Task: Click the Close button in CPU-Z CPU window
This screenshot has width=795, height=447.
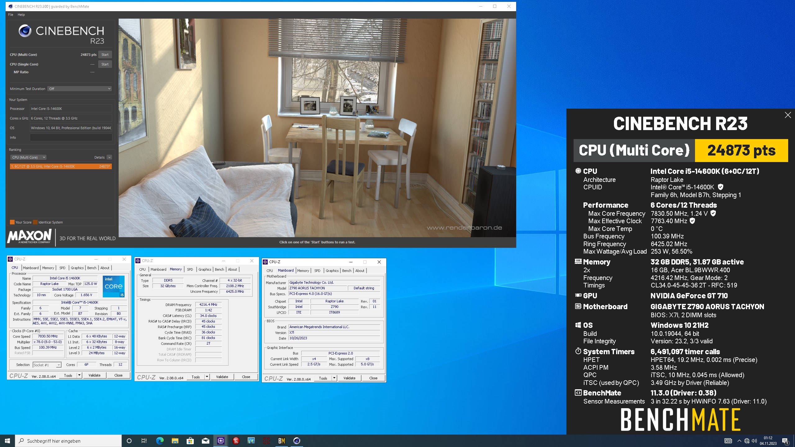Action: coord(118,375)
